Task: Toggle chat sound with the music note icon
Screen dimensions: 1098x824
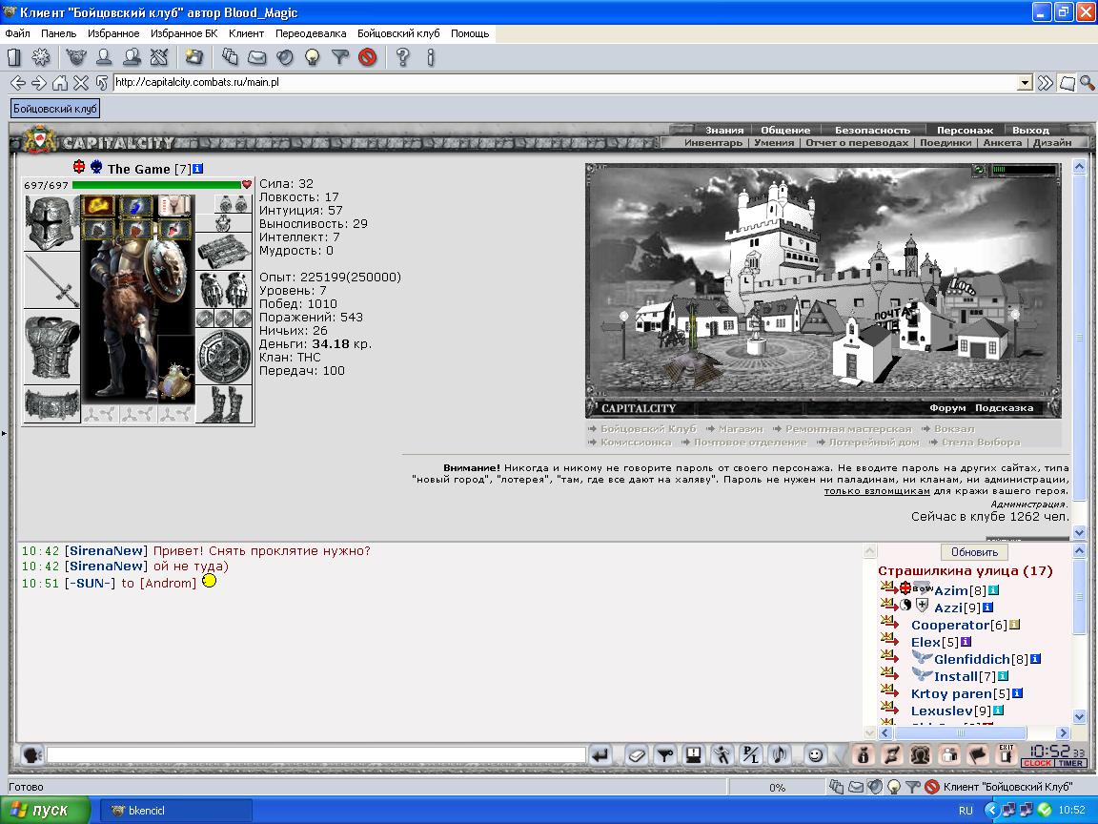Action: tap(779, 754)
